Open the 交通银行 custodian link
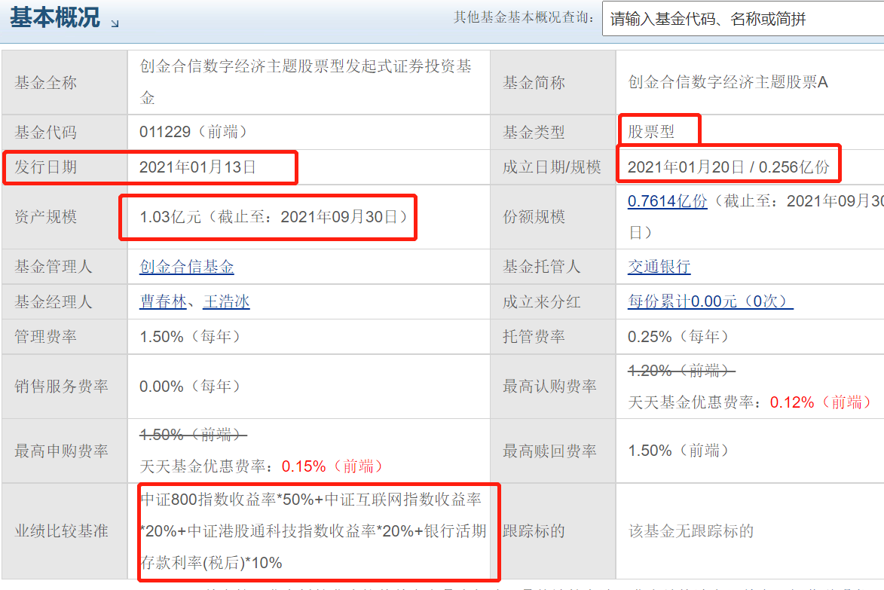This screenshot has width=884, height=590. tap(659, 267)
